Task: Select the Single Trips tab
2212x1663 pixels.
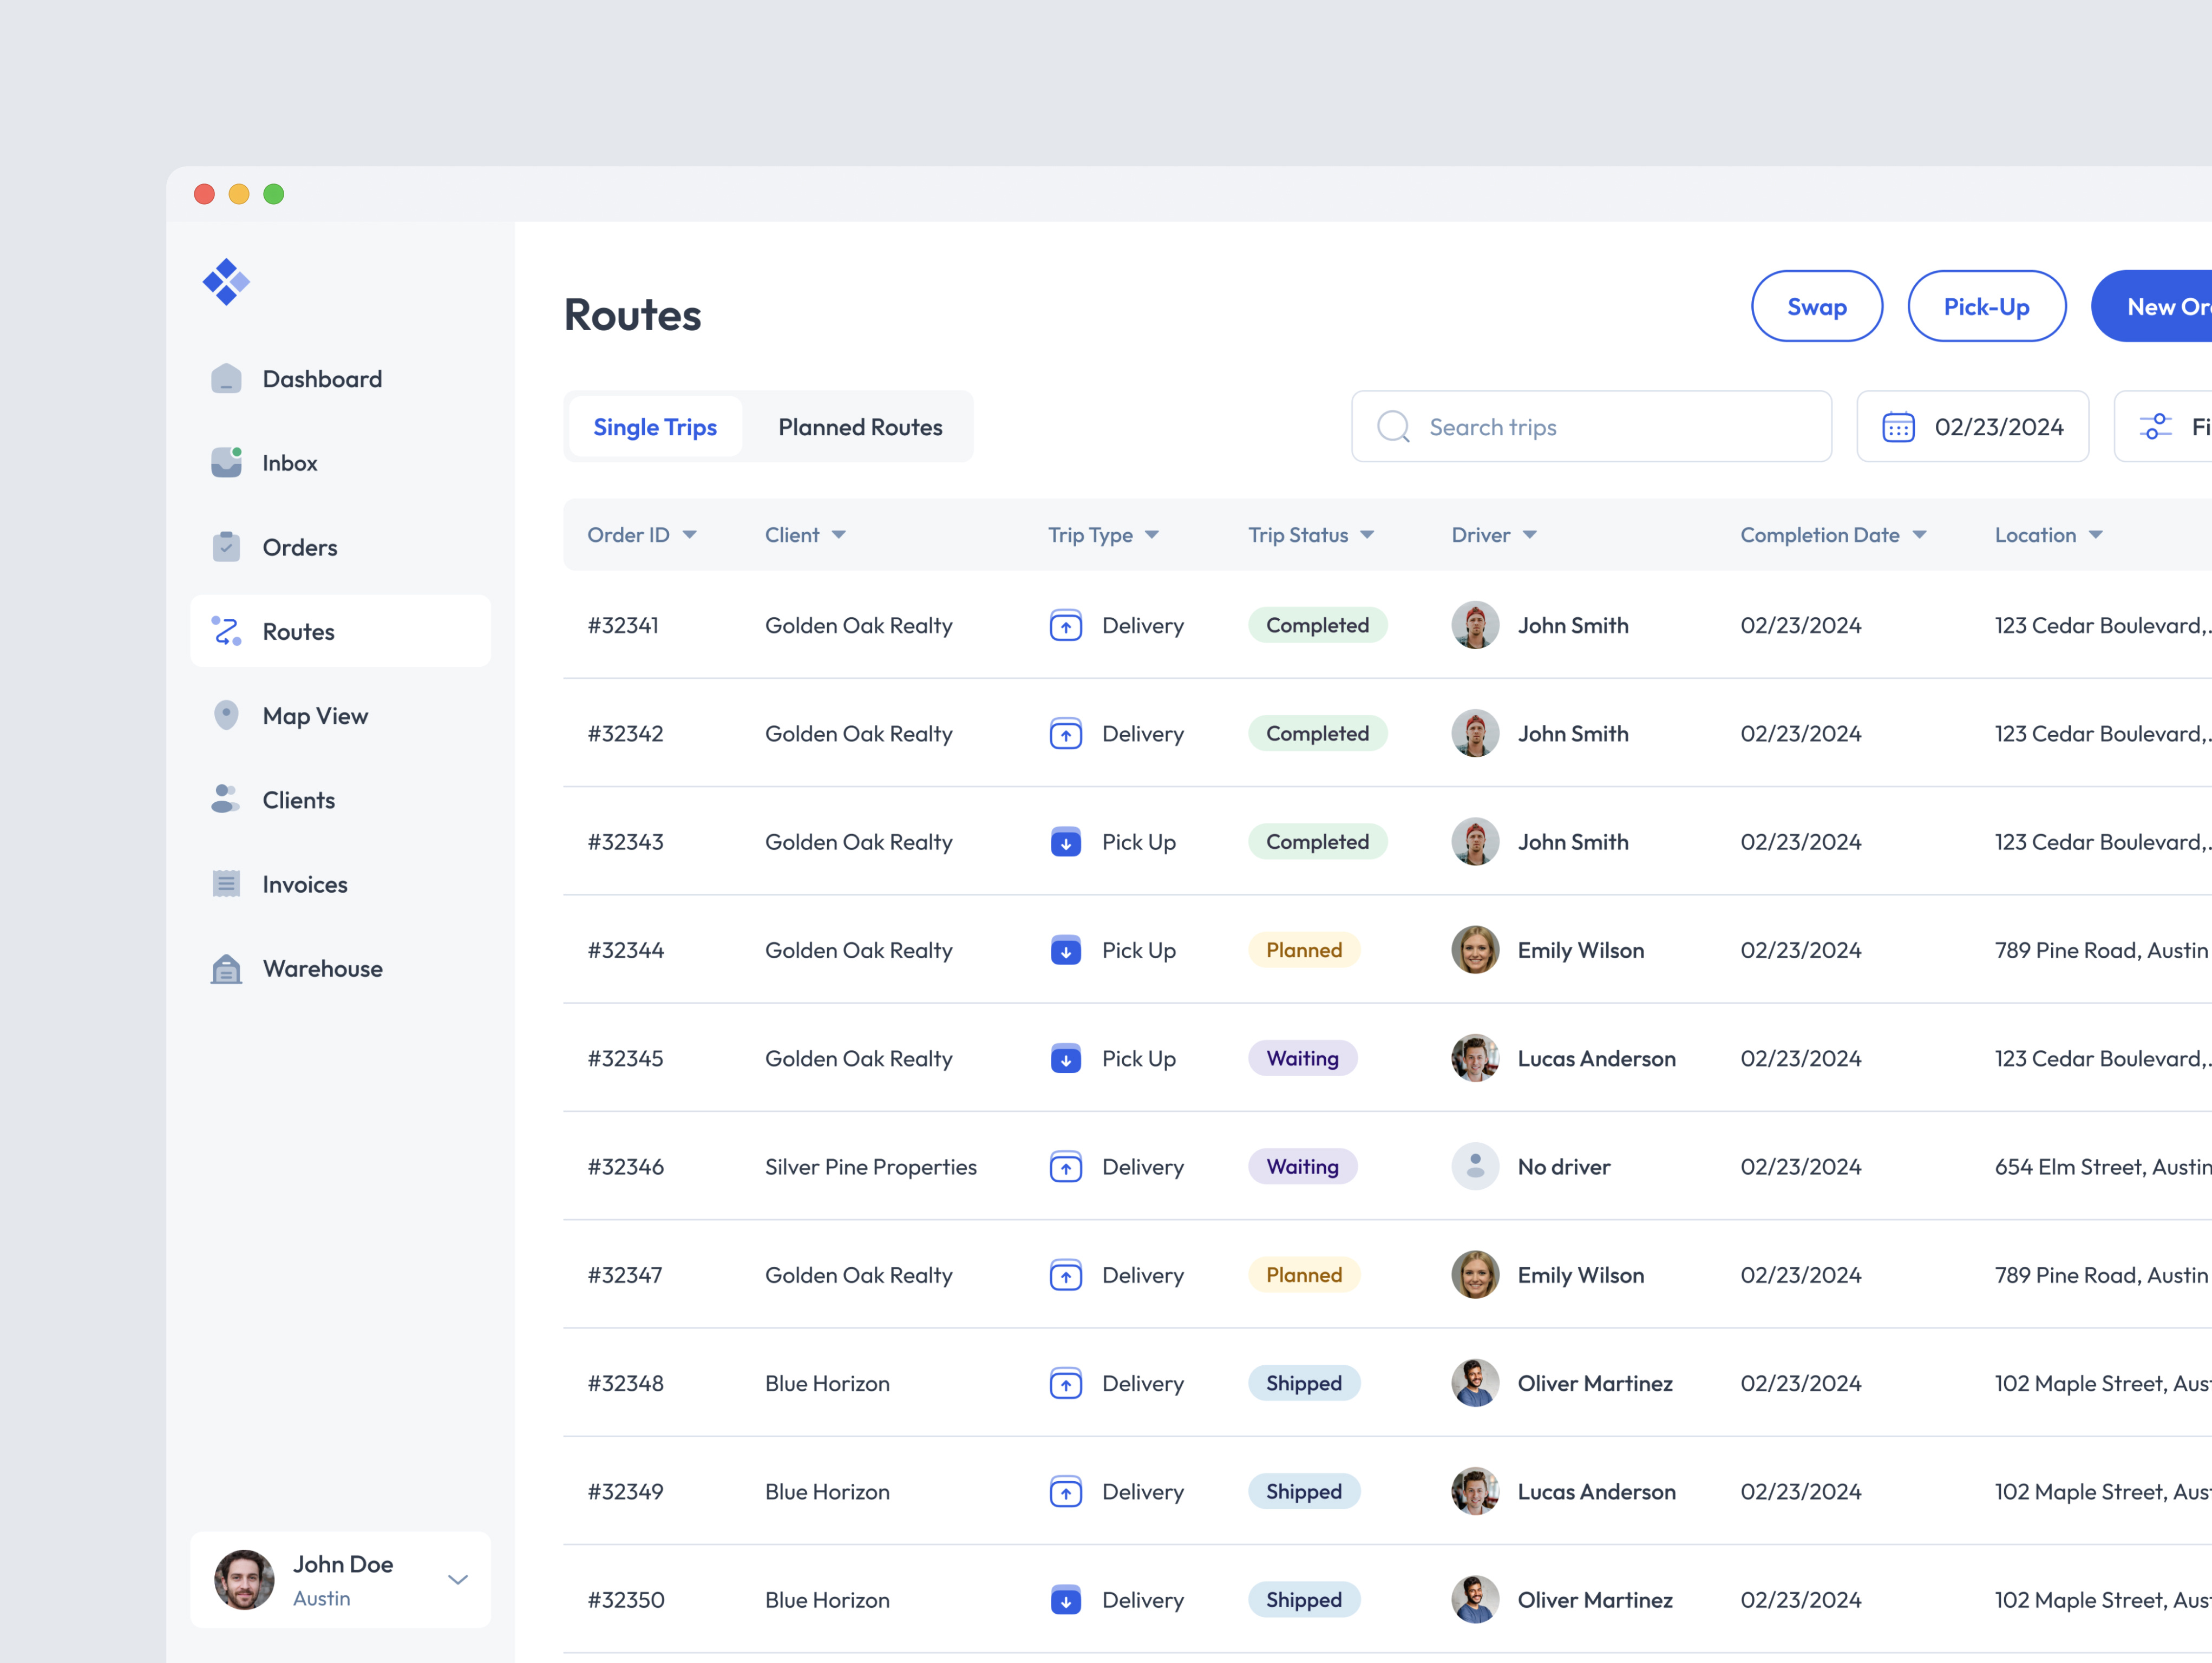Action: click(x=655, y=427)
